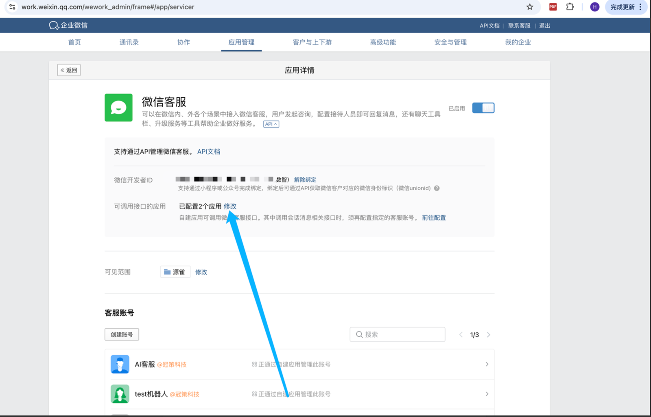Open the 通讯录 tab
Image resolution: width=651 pixels, height=417 pixels.
129,42
